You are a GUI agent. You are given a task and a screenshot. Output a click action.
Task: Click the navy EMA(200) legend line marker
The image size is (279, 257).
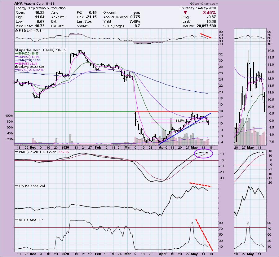tap(17, 60)
